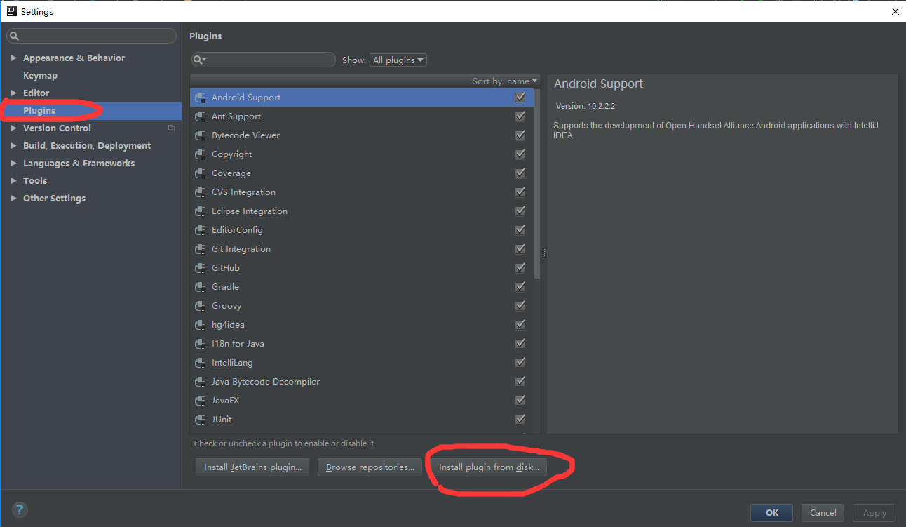Toggle the Bytecode Viewer checkbox

[x=520, y=135]
